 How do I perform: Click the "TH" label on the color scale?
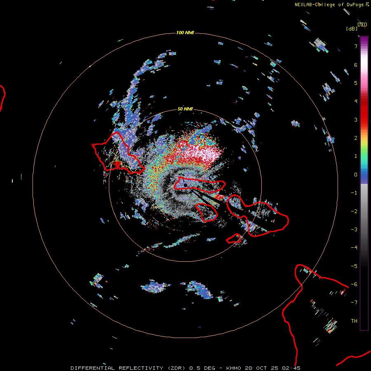point(354,321)
